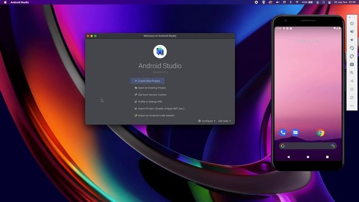359x202 pixels.
Task: Open the Get Help dropdown
Action: (x=224, y=121)
